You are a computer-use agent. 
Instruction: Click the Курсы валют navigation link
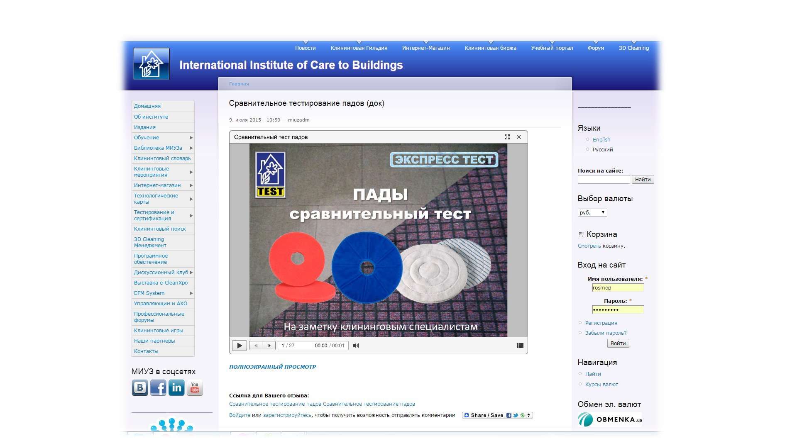(x=601, y=385)
